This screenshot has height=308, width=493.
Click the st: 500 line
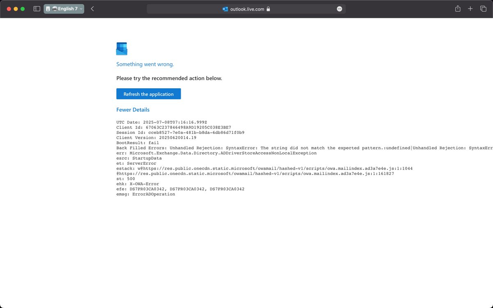125,179
